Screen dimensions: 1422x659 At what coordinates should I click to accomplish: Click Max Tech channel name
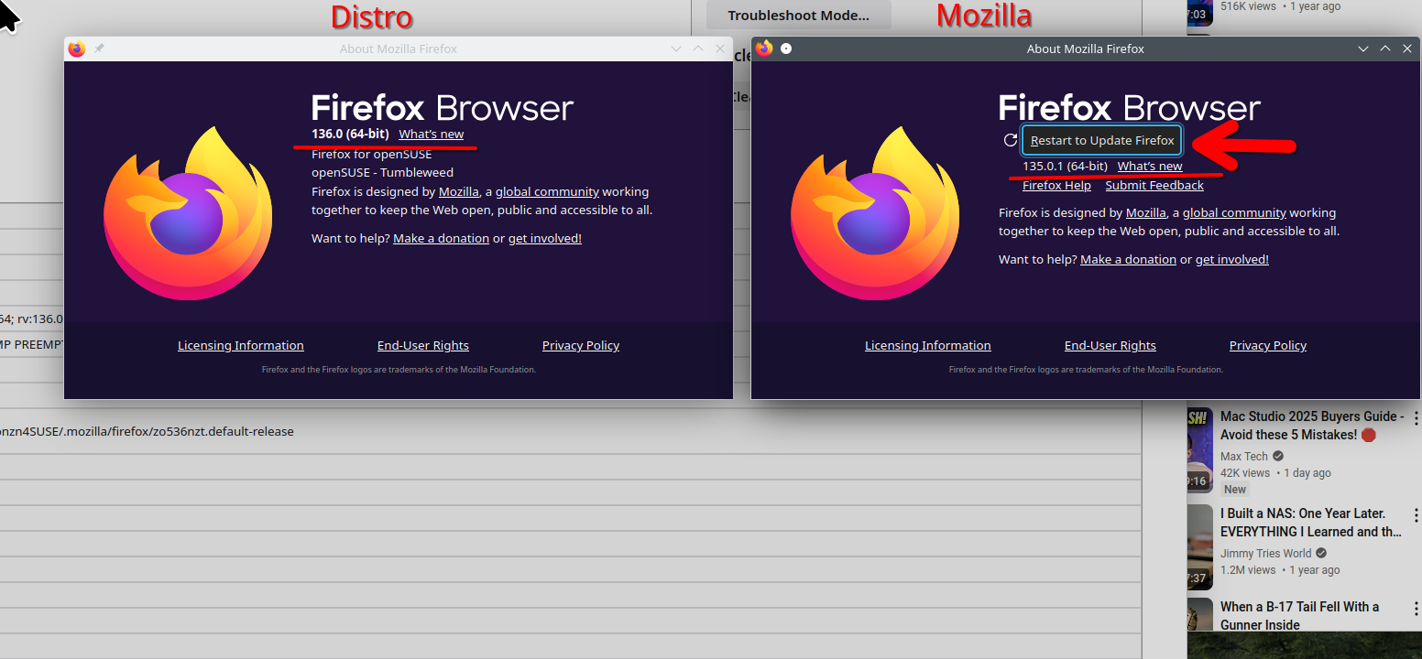point(1244,457)
